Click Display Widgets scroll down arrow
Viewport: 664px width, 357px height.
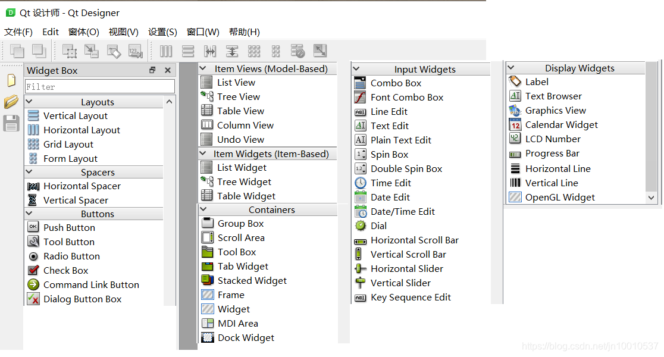[x=652, y=198]
